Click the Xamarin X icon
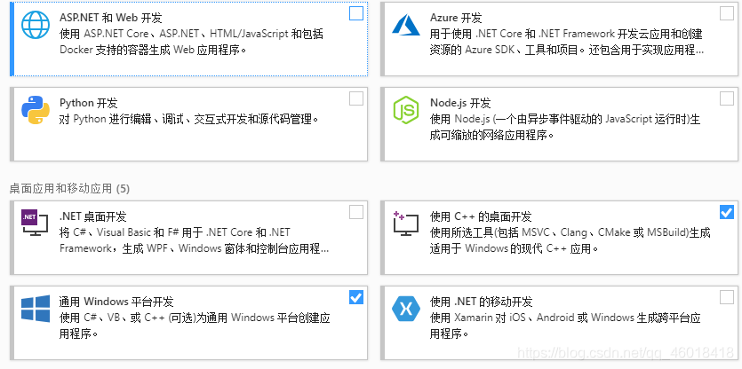This screenshot has height=369, width=742. coord(406,309)
